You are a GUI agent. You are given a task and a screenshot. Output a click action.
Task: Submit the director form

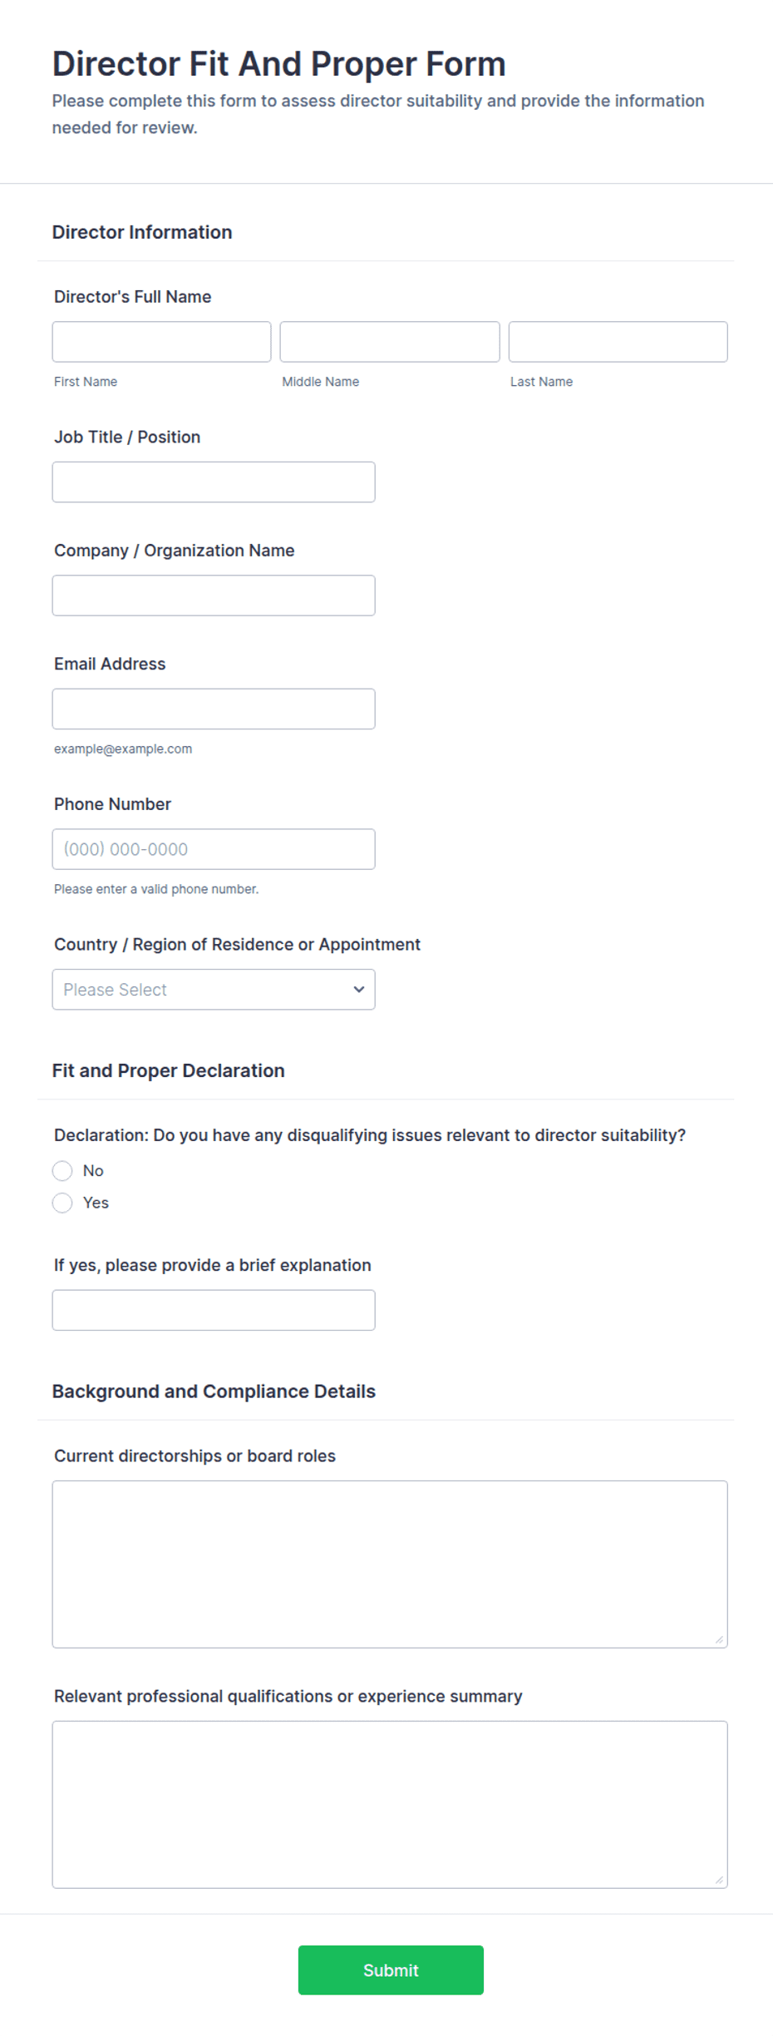(391, 1970)
